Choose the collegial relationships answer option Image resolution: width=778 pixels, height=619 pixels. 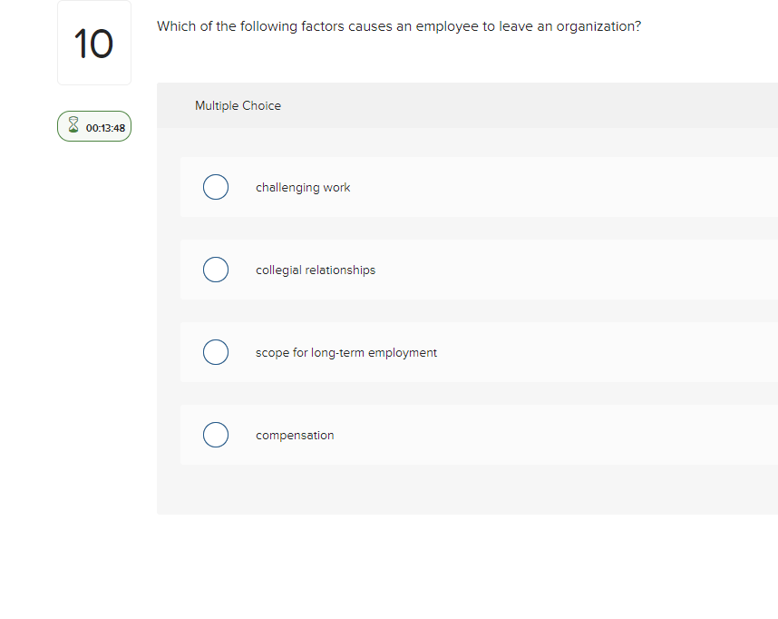point(216,270)
